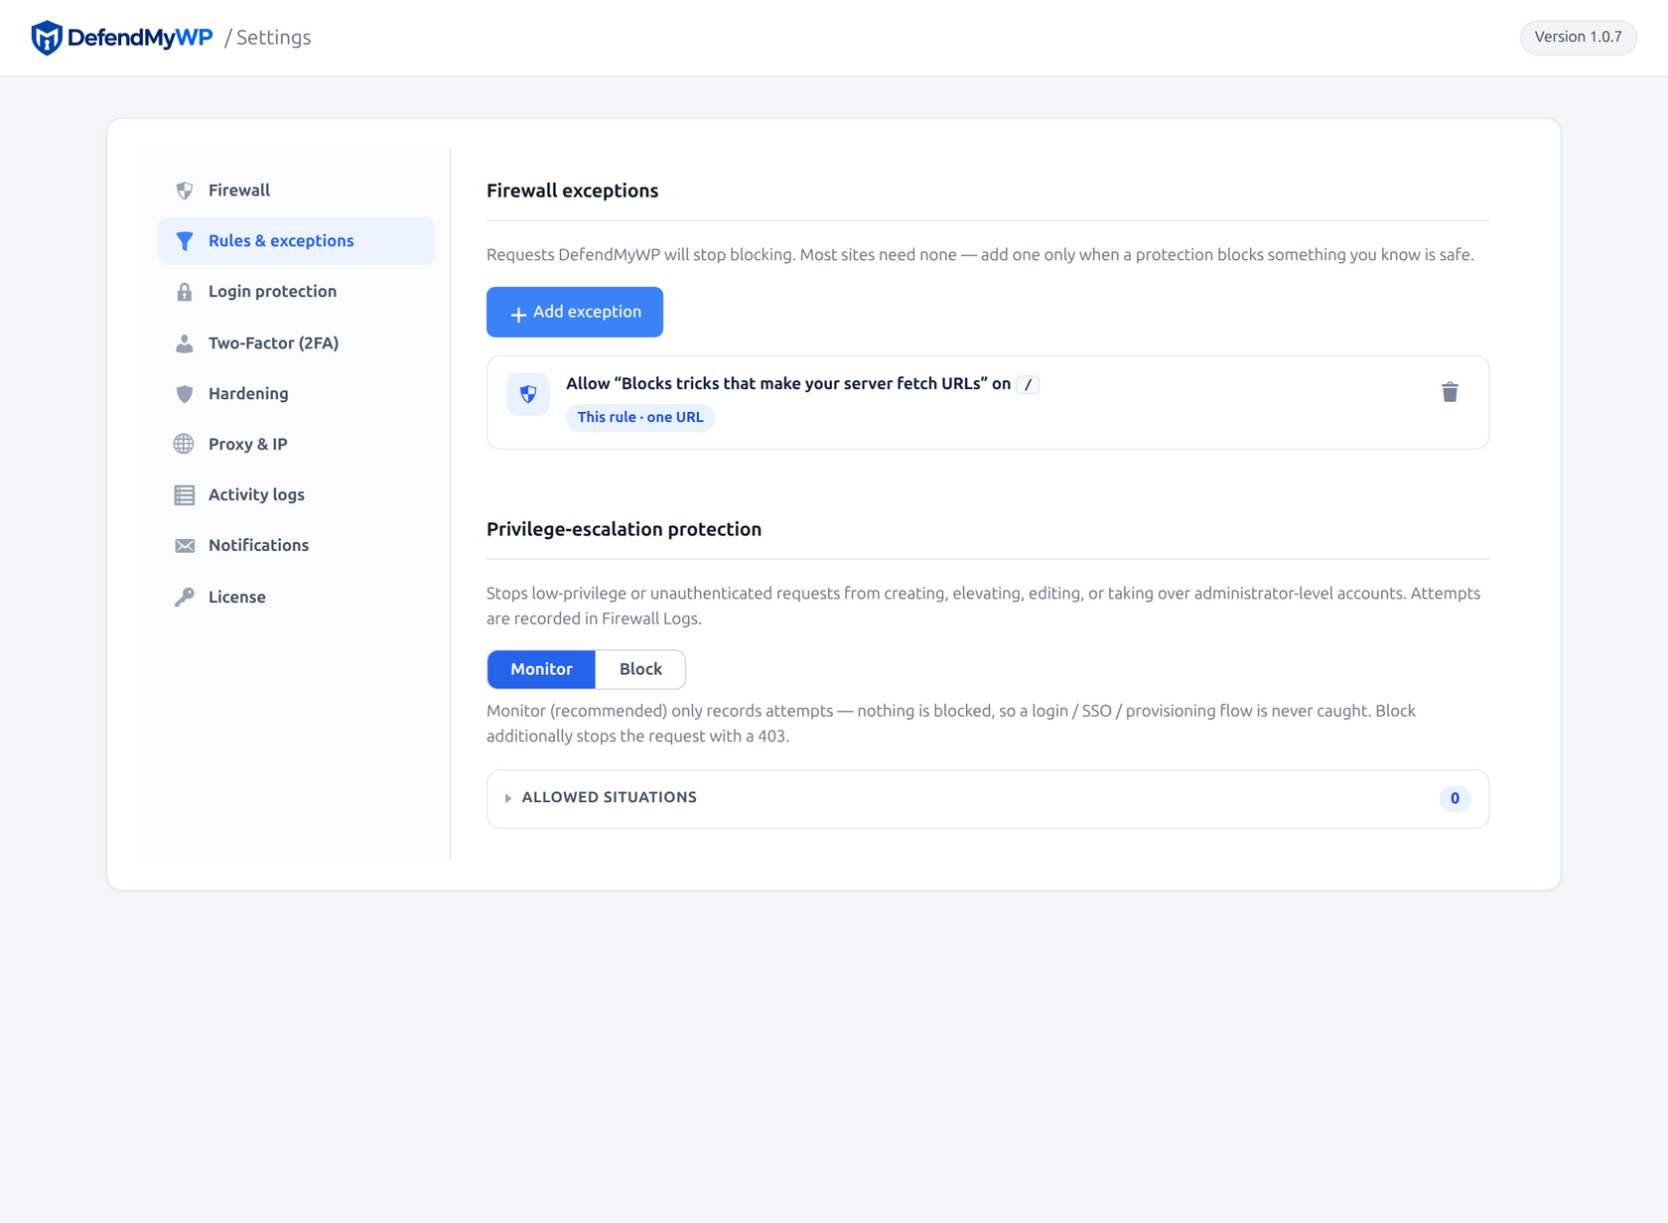Expand the Allowed Situations section
The height and width of the screenshot is (1223, 1668).
[x=988, y=799]
